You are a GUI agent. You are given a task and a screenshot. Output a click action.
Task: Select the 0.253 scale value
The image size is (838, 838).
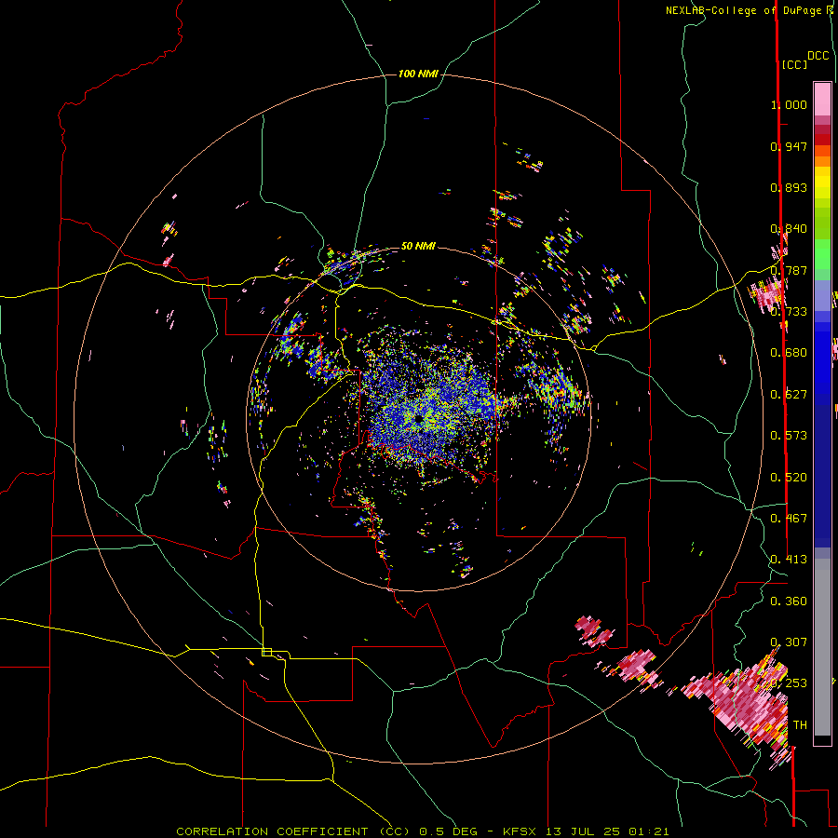click(x=789, y=683)
